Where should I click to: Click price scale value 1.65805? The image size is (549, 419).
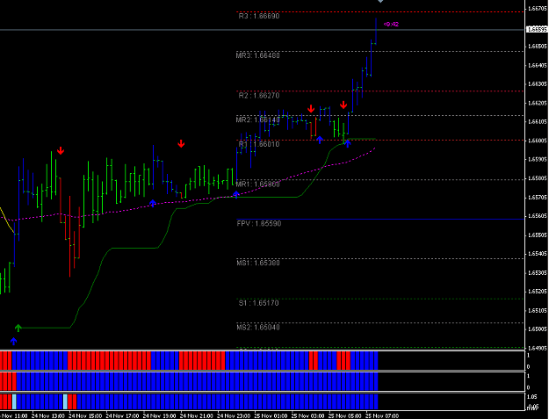coord(537,178)
